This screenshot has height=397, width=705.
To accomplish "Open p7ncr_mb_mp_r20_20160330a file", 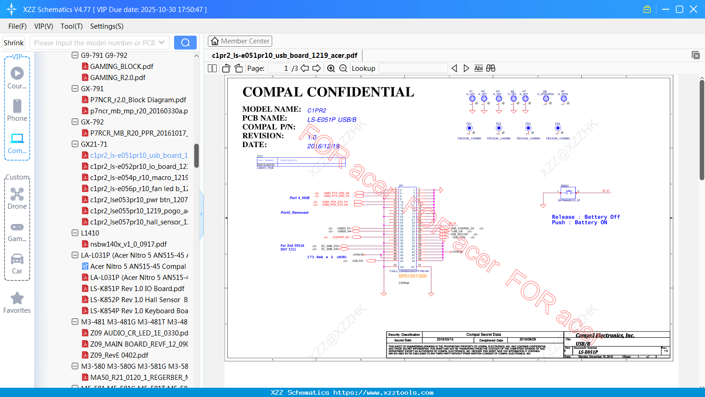I will pos(139,111).
